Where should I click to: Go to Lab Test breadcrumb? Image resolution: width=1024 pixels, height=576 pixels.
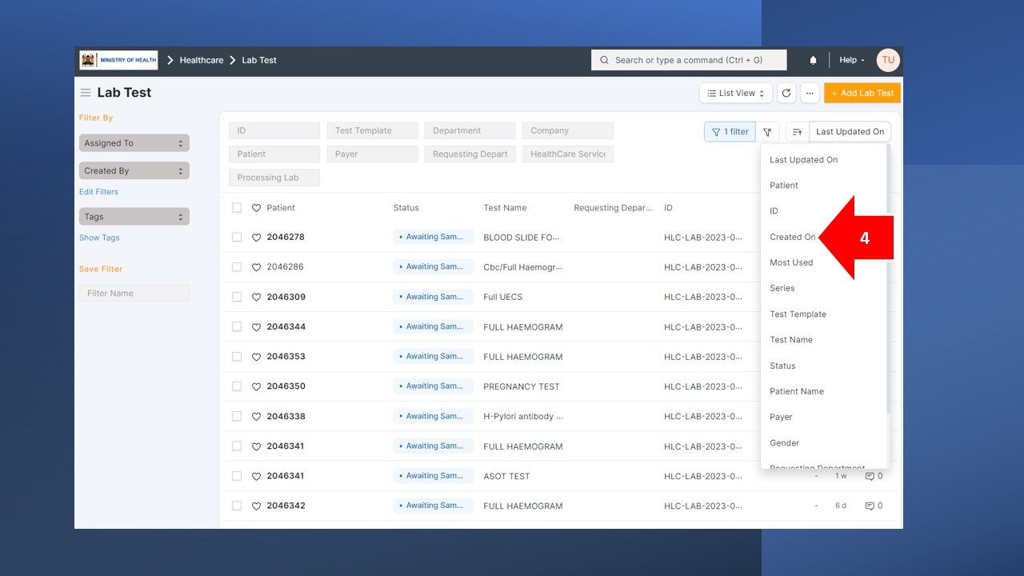259,60
